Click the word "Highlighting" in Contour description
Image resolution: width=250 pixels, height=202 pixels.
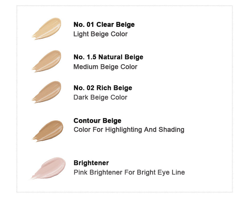click(x=123, y=130)
